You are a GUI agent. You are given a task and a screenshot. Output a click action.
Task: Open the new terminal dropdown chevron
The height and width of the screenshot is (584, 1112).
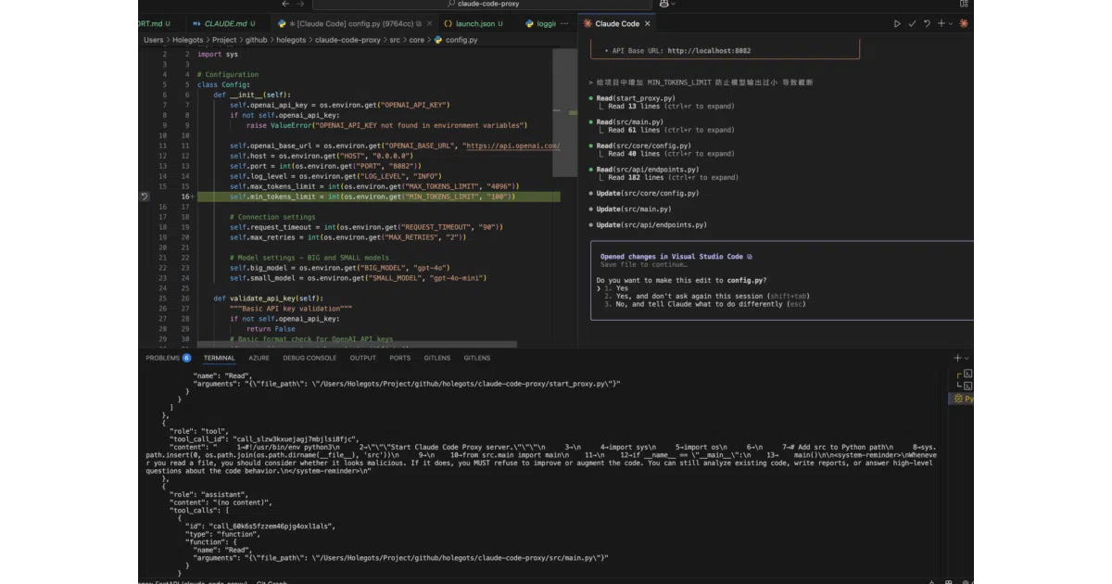pyautogui.click(x=968, y=358)
